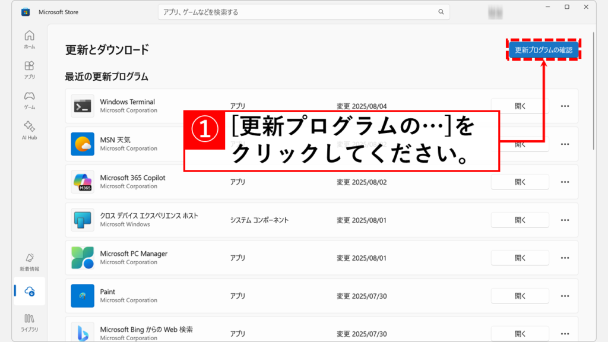
Task: Click the 更新プログラムの確認 button
Action: coord(543,50)
